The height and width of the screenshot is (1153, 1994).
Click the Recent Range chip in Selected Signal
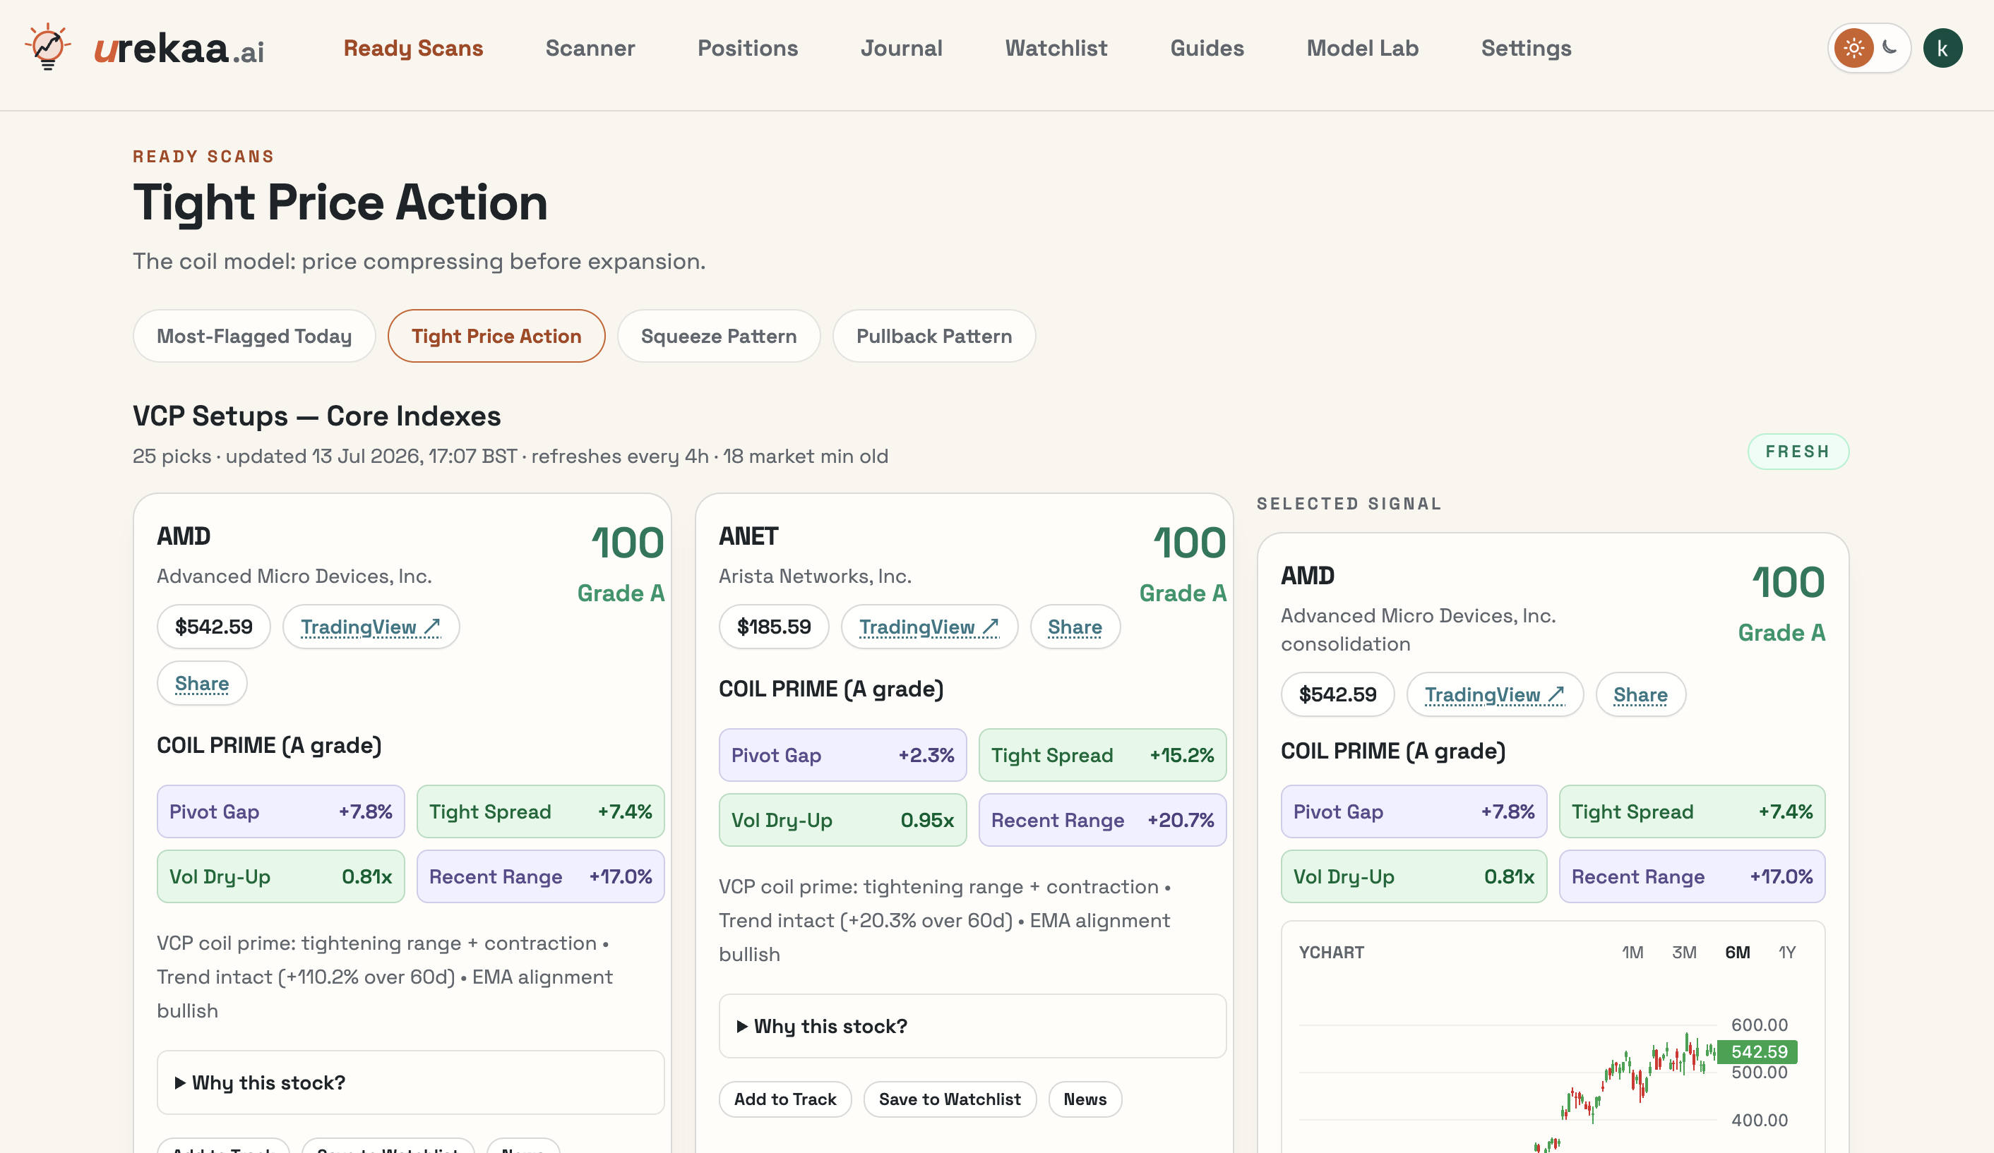point(1692,876)
